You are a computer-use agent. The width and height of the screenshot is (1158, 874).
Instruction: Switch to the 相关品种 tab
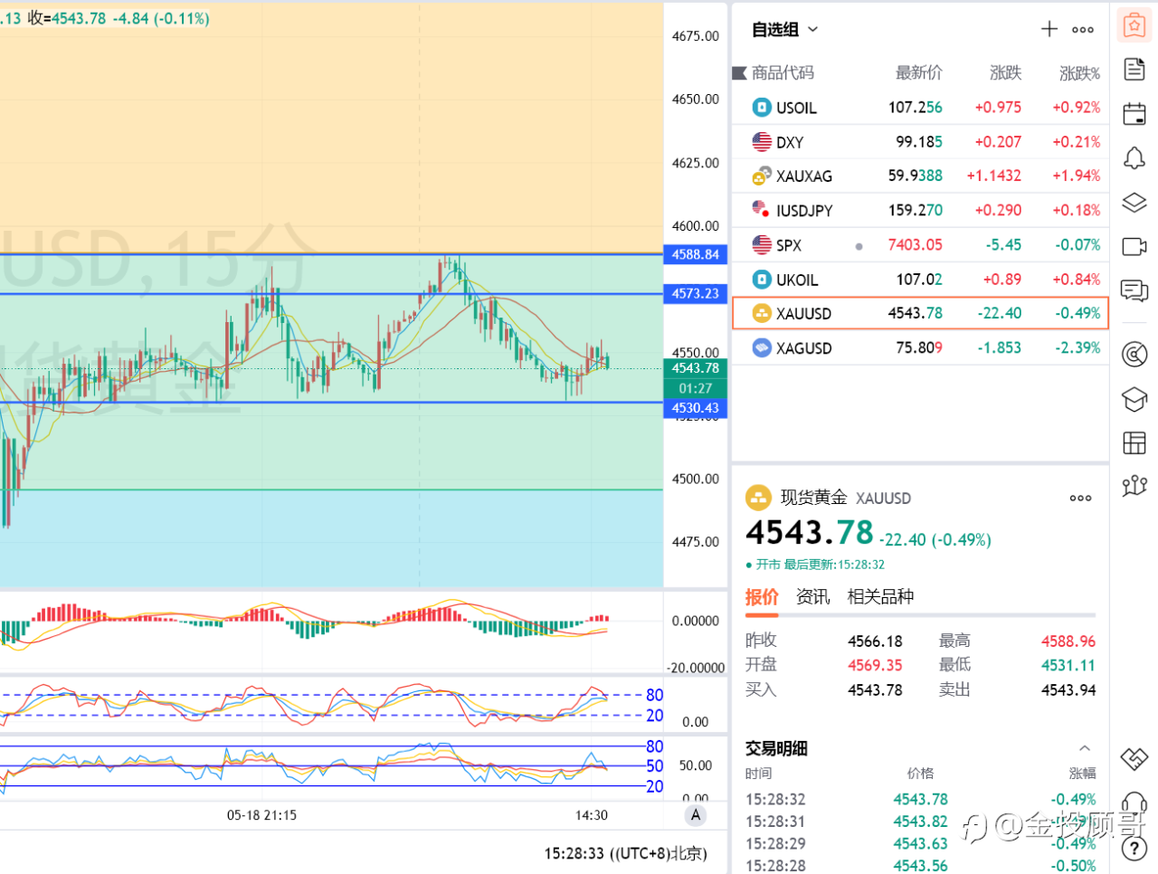pyautogui.click(x=880, y=596)
